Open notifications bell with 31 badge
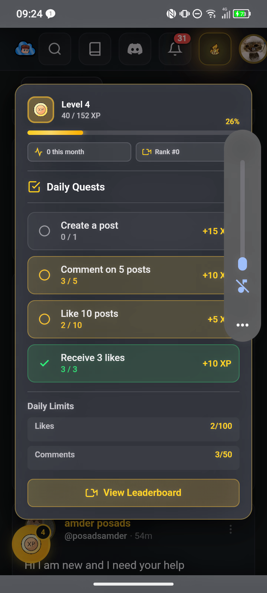 [x=175, y=49]
